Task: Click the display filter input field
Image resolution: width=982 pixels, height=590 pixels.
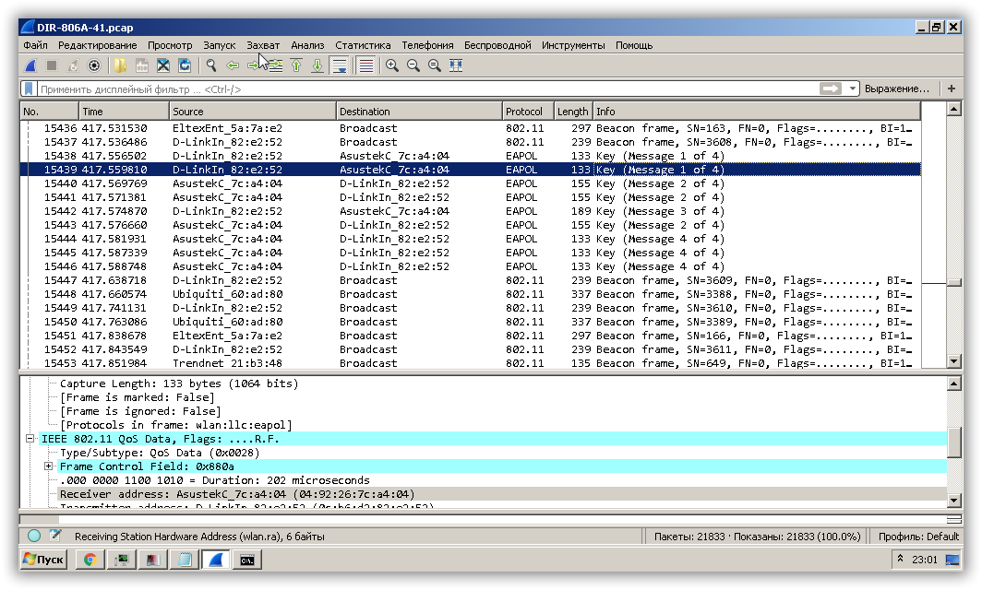Action: [x=415, y=88]
